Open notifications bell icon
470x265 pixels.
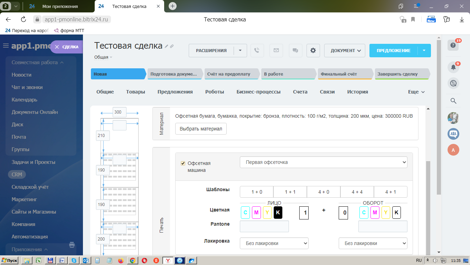click(453, 67)
